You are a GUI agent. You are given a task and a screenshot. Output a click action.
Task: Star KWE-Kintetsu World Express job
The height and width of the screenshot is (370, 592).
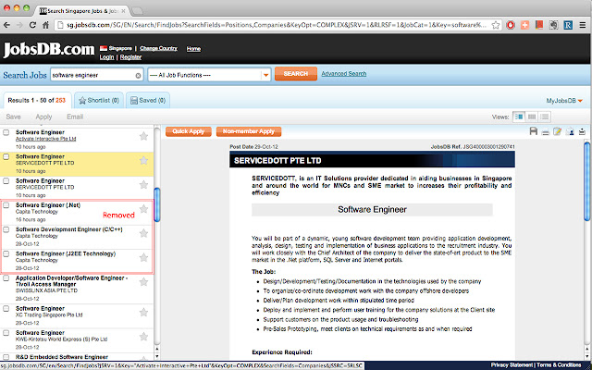143,337
